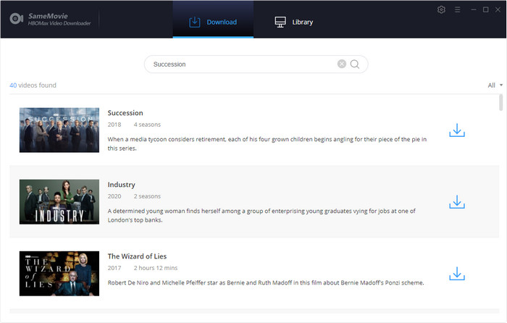The height and width of the screenshot is (323, 507).
Task: Open the settings gear icon
Action: coord(441,9)
